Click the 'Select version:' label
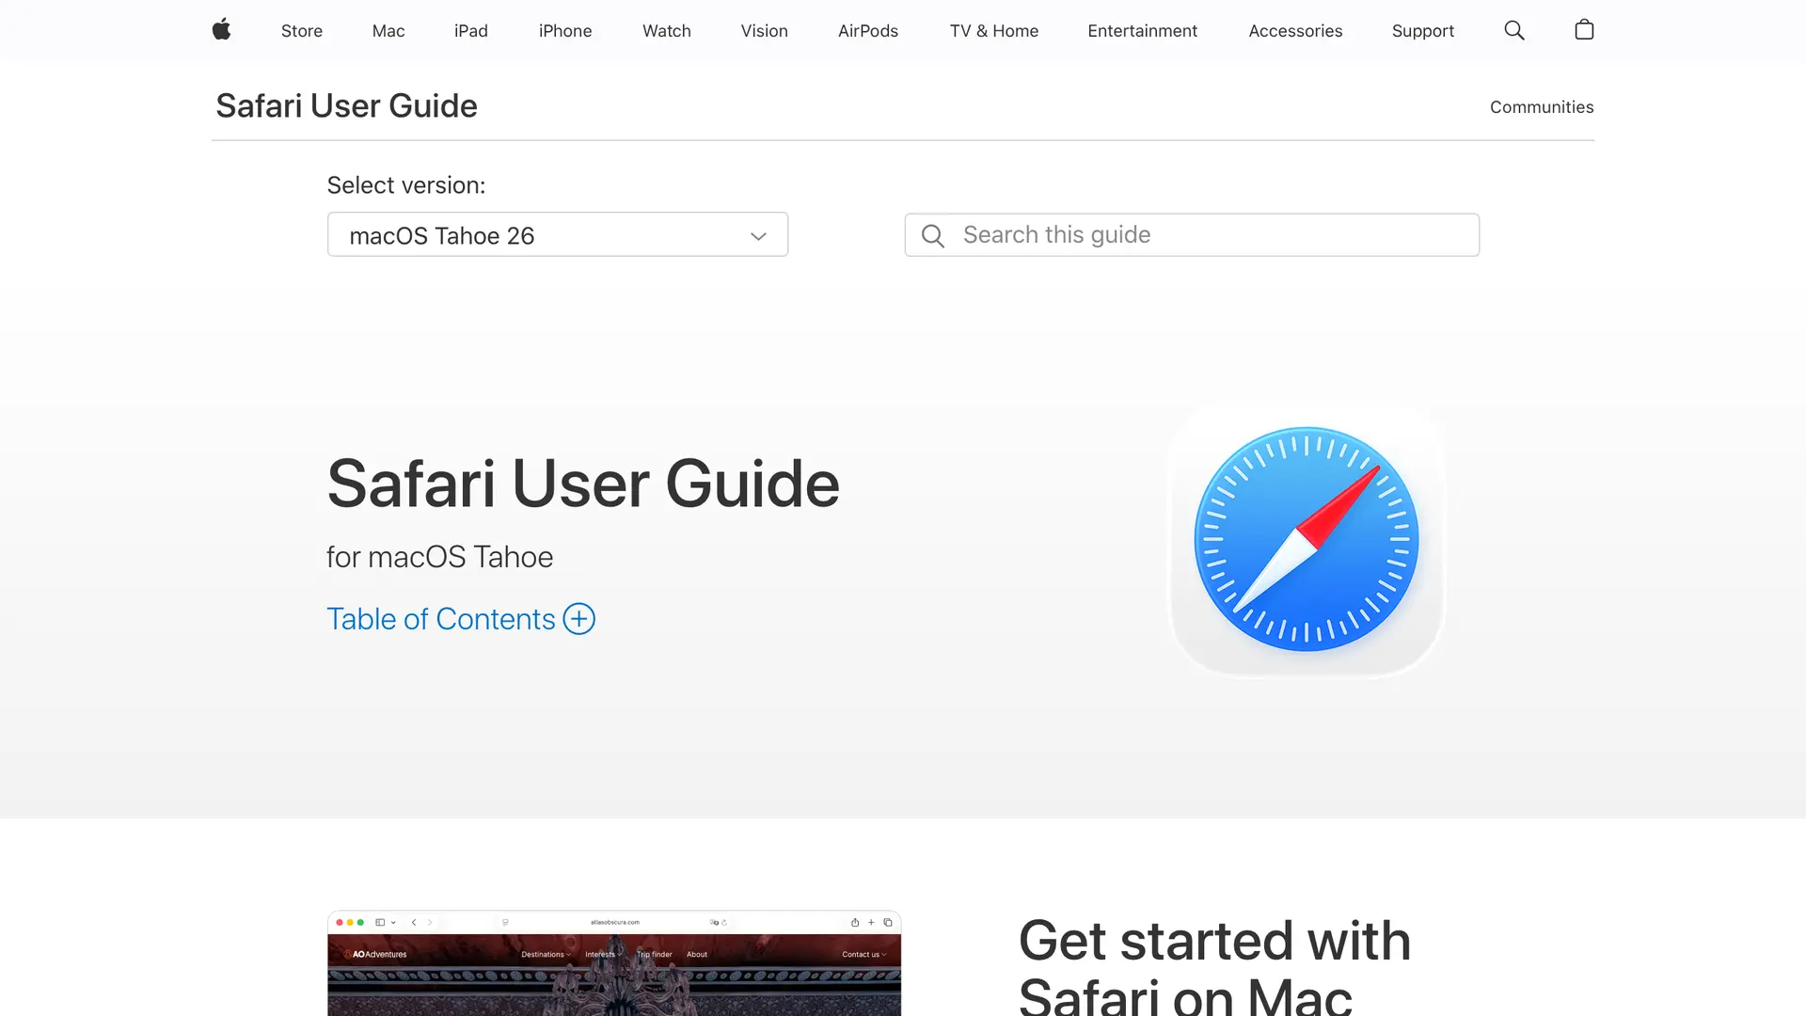The image size is (1806, 1016). coord(406,185)
